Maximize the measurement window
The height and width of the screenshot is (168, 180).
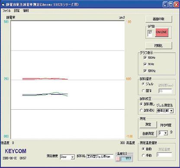[x=171, y=4]
